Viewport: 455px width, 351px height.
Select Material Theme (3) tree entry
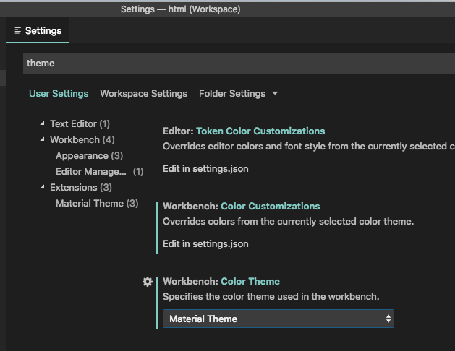[97, 203]
